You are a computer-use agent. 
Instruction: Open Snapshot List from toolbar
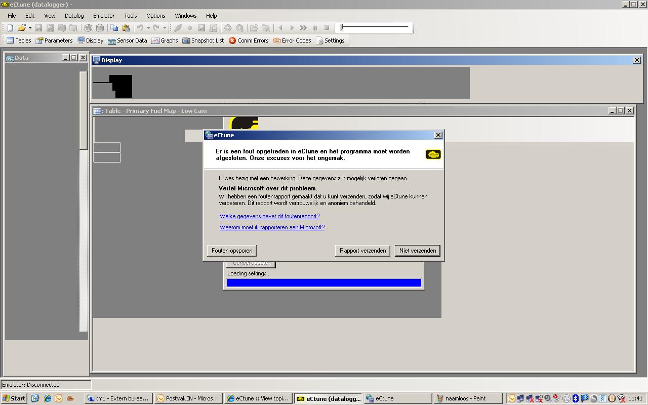(203, 40)
